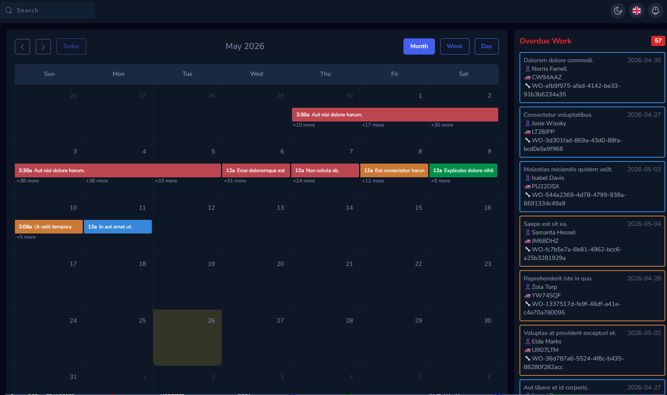The height and width of the screenshot is (395, 667).
Task: Go to previous month with left chevron
Action: coord(23,46)
